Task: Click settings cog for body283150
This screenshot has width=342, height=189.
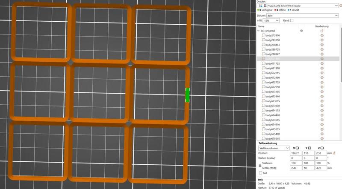Action: coord(322,40)
